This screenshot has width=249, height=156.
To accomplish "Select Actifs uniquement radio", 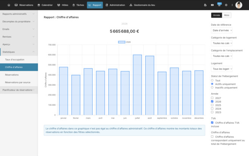I will (212, 84).
